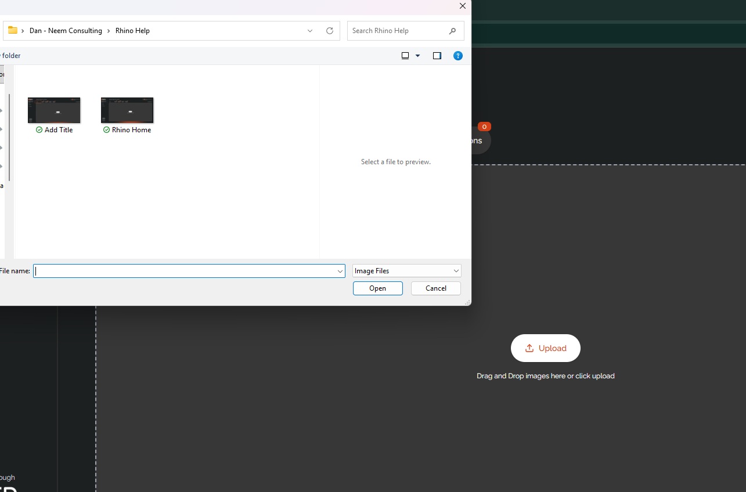Screen dimensions: 746x492
Task: Click the New folder command
Action: click(x=10, y=56)
